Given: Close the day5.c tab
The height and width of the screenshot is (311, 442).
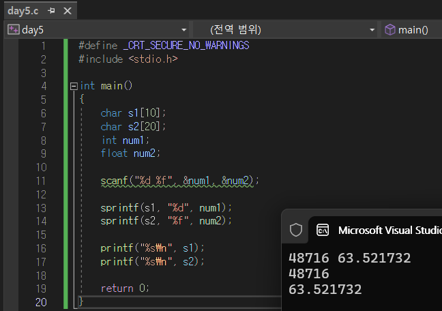Looking at the screenshot, I should tap(68, 11).
